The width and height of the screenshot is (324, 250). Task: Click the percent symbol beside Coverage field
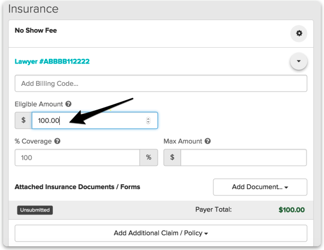click(x=149, y=157)
